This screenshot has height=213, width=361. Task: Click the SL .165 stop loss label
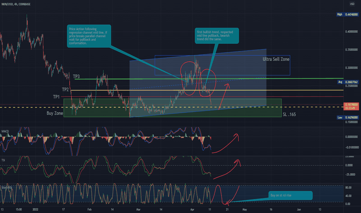pos(289,115)
